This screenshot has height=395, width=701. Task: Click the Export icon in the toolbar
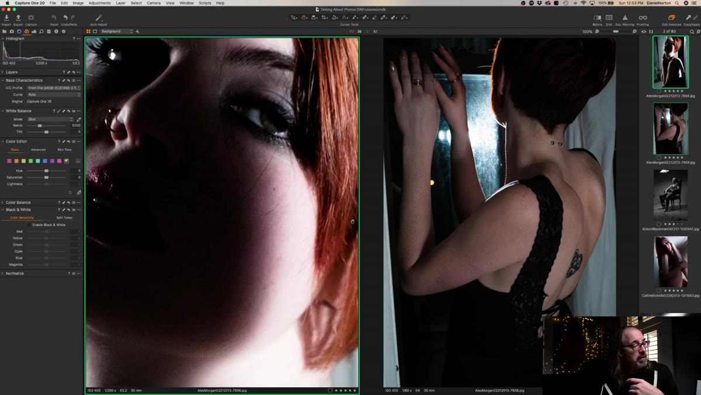(x=18, y=18)
